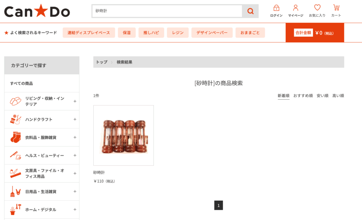Open the 衣料品・服飾雑貨 category link
The width and height of the screenshot is (362, 220).
(x=41, y=138)
